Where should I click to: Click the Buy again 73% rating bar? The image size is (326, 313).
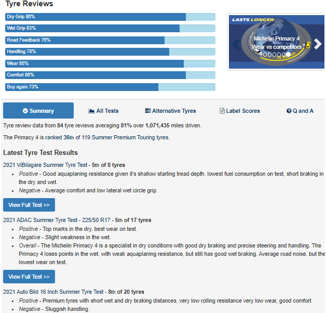110,87
